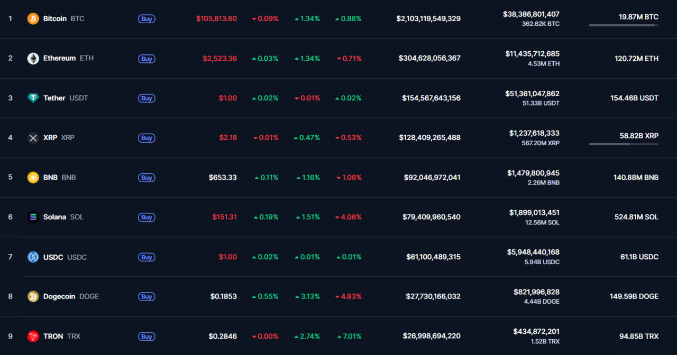The image size is (677, 355).
Task: Click the 149.59B DOGE supply value
Action: coord(634,296)
